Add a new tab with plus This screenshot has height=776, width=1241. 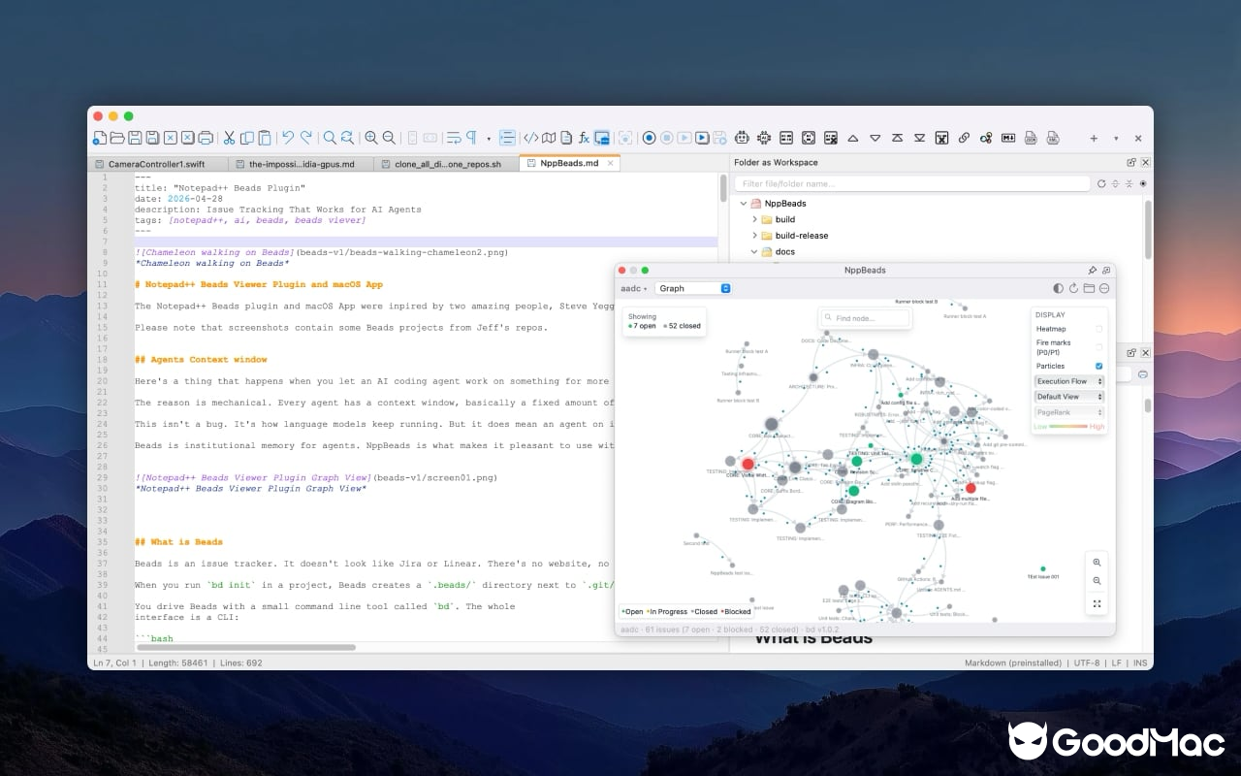click(1094, 138)
